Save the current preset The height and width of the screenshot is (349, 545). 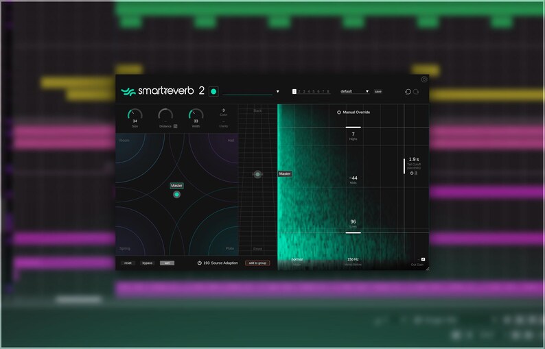[x=378, y=92]
